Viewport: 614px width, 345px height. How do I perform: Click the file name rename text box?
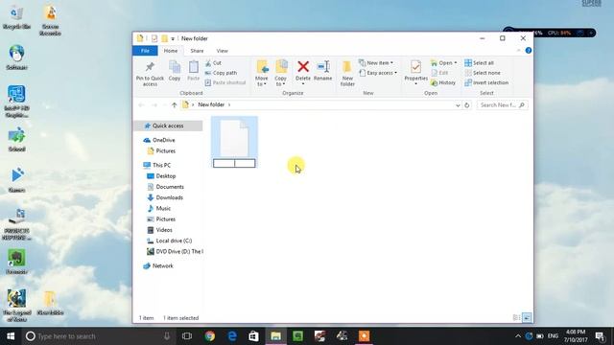pyautogui.click(x=234, y=163)
